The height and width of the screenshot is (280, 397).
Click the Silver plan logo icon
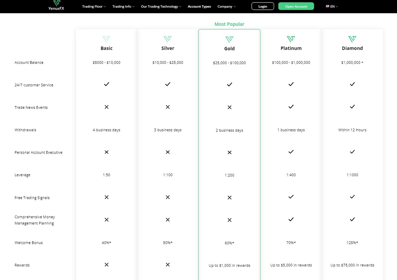click(168, 39)
